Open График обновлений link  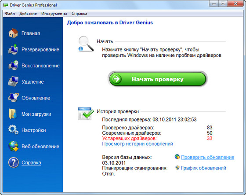[203, 168]
